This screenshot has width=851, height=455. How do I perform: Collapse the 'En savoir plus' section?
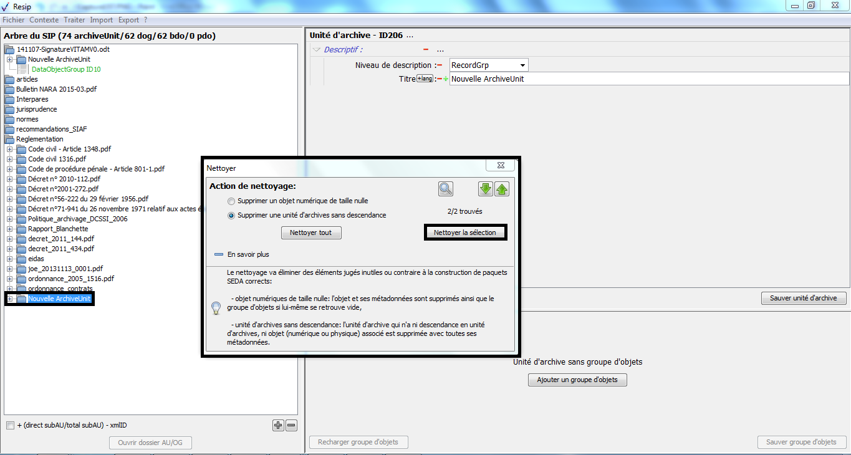[218, 255]
